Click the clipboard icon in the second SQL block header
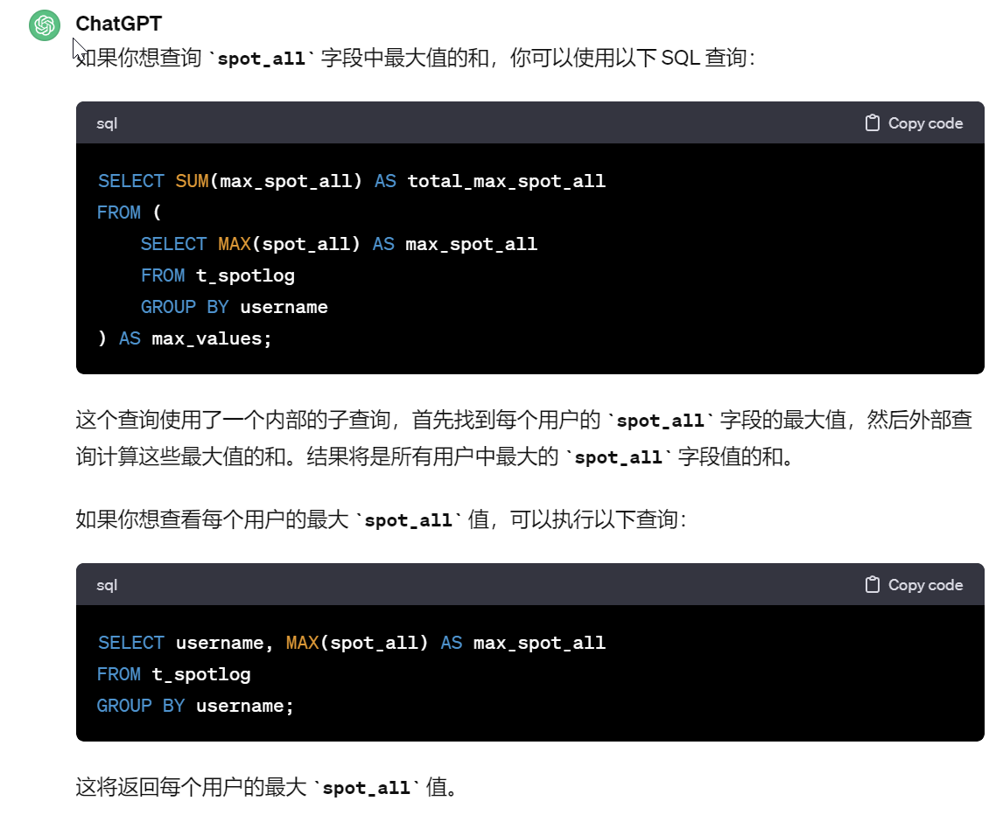The width and height of the screenshot is (989, 815). click(873, 585)
